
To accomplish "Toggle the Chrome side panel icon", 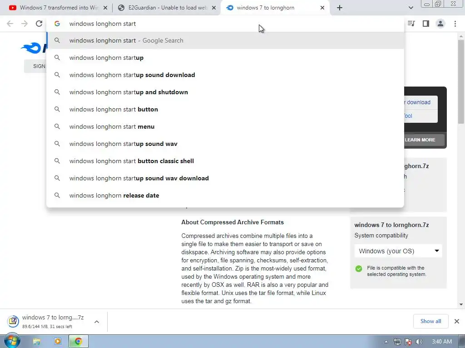I will (426, 24).
